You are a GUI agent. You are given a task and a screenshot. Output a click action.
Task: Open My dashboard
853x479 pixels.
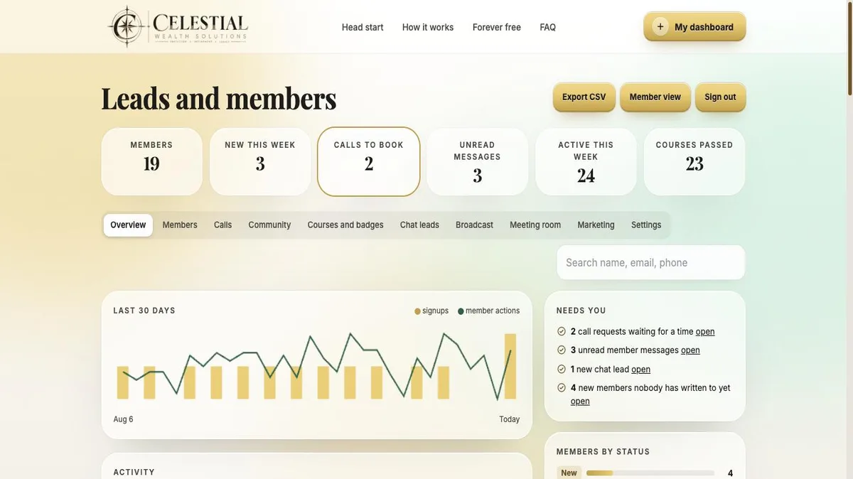[x=695, y=27]
